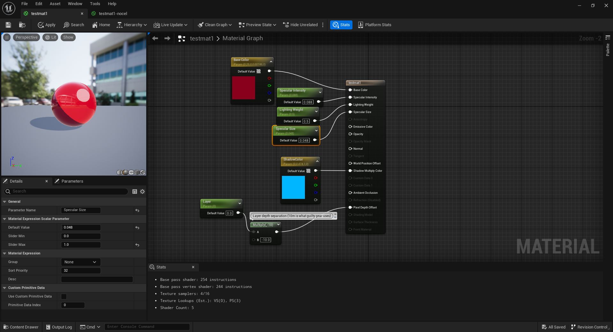The image size is (613, 332).
Task: Switch to the Parameters panel tab
Action: pyautogui.click(x=69, y=181)
